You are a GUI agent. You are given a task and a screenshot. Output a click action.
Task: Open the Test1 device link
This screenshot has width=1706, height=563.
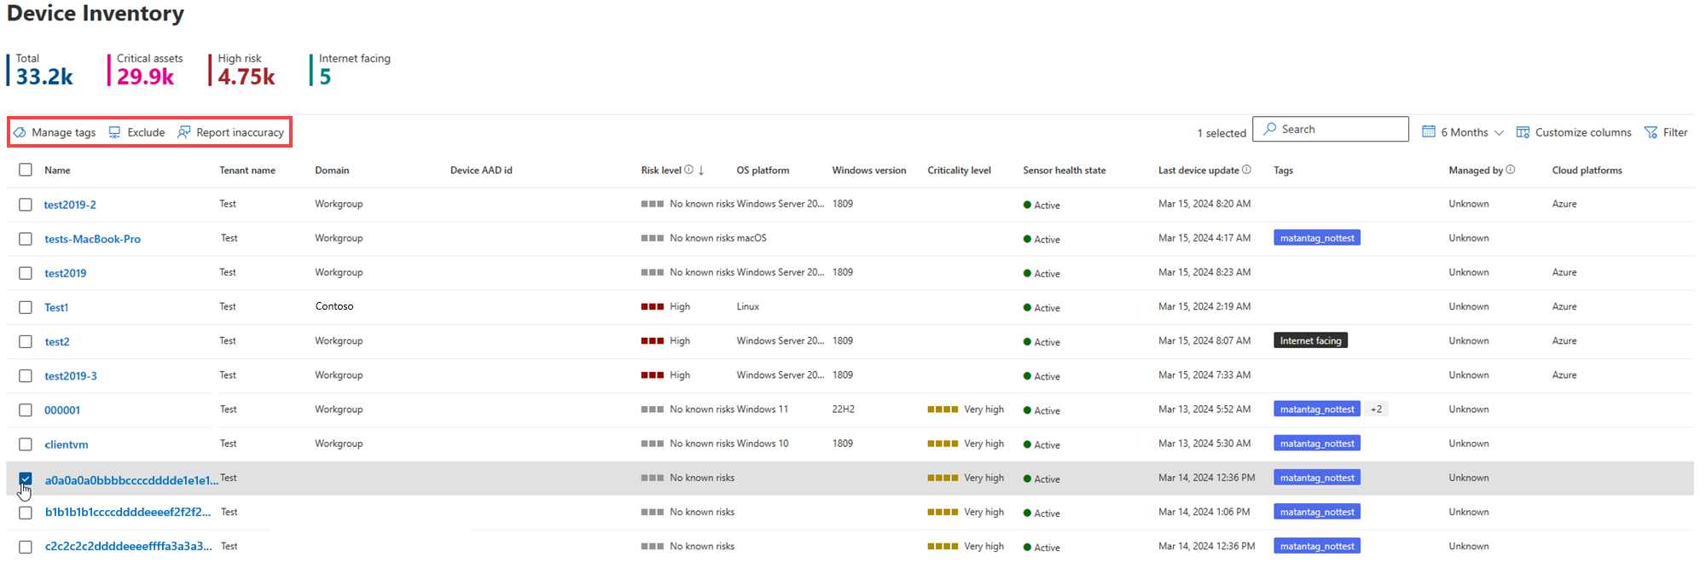coord(56,307)
